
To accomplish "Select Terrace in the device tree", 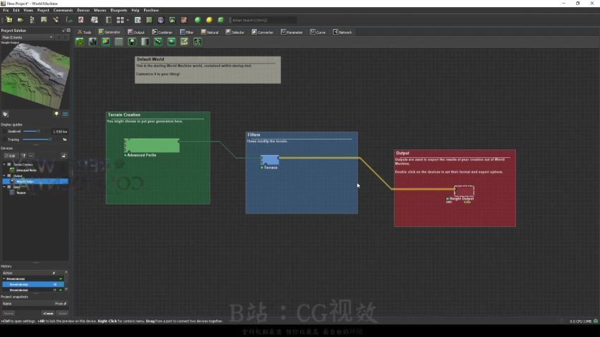I will pos(21,192).
